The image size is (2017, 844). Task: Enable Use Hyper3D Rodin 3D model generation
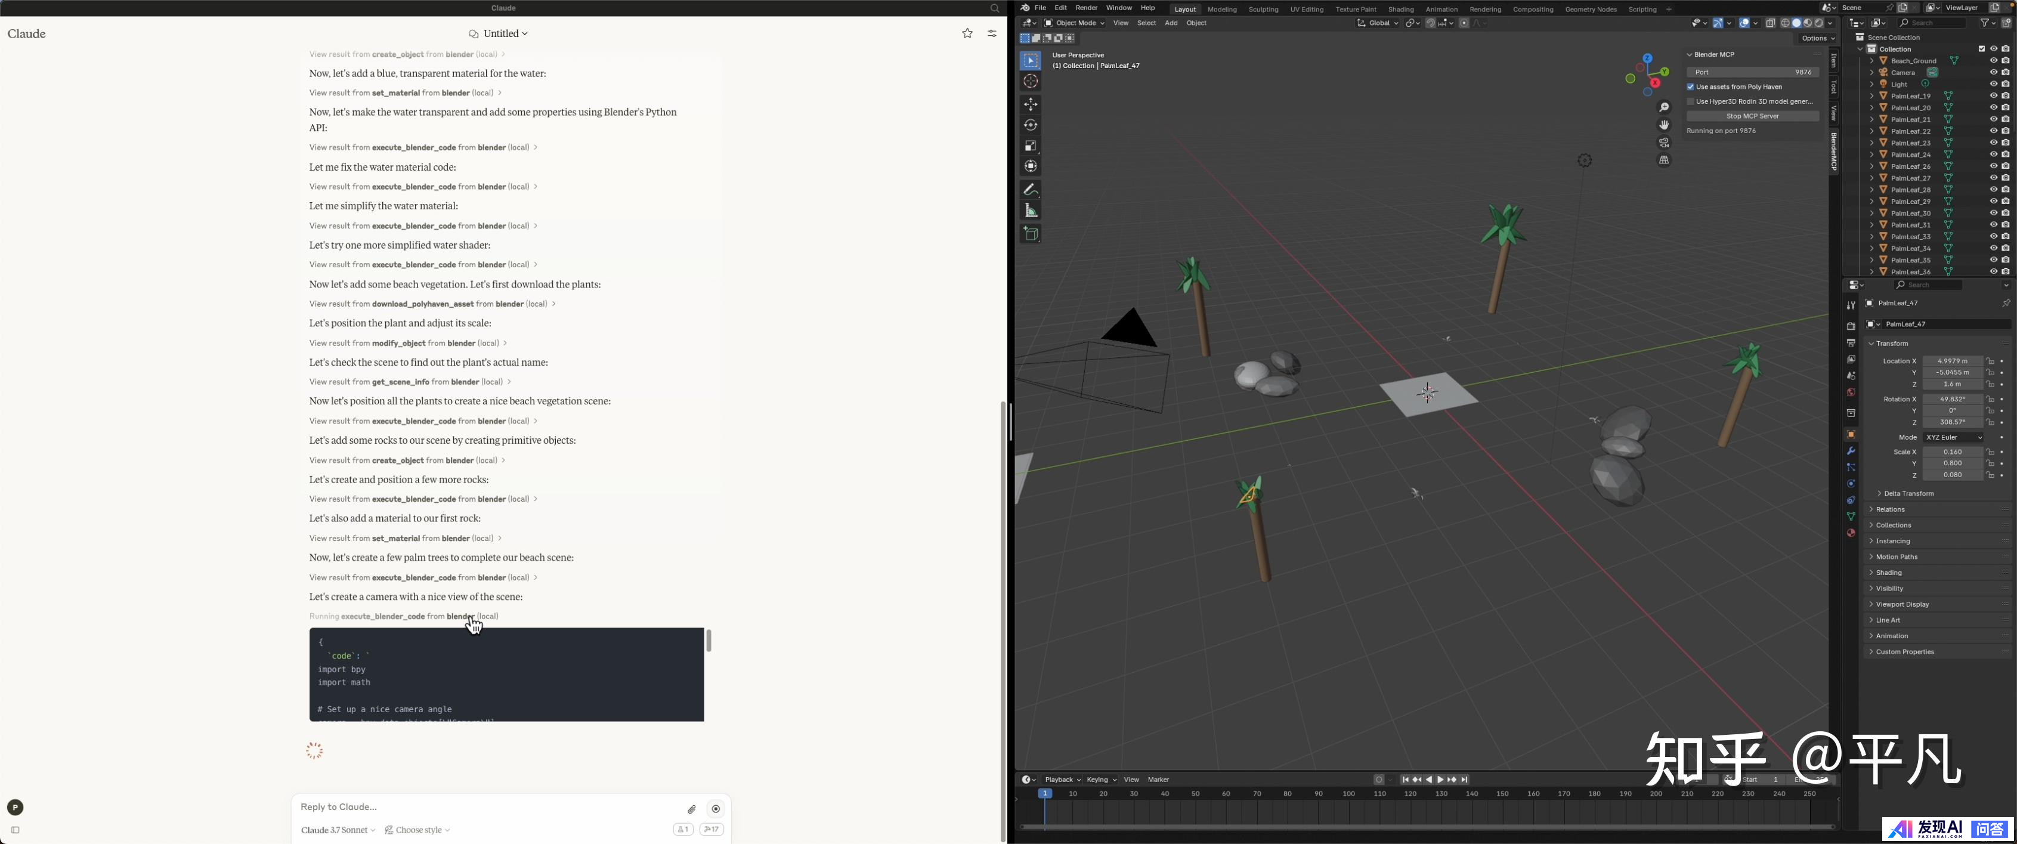1691,102
